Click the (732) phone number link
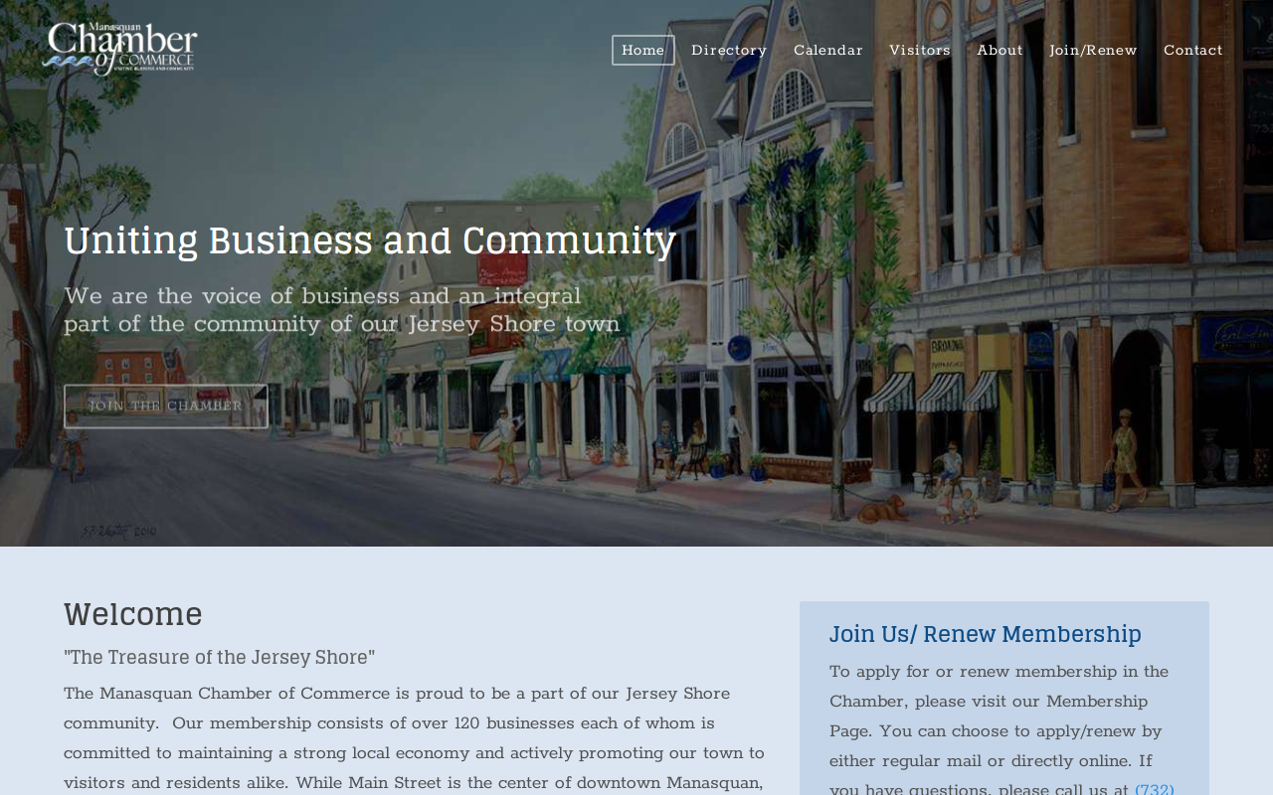 (x=1155, y=789)
